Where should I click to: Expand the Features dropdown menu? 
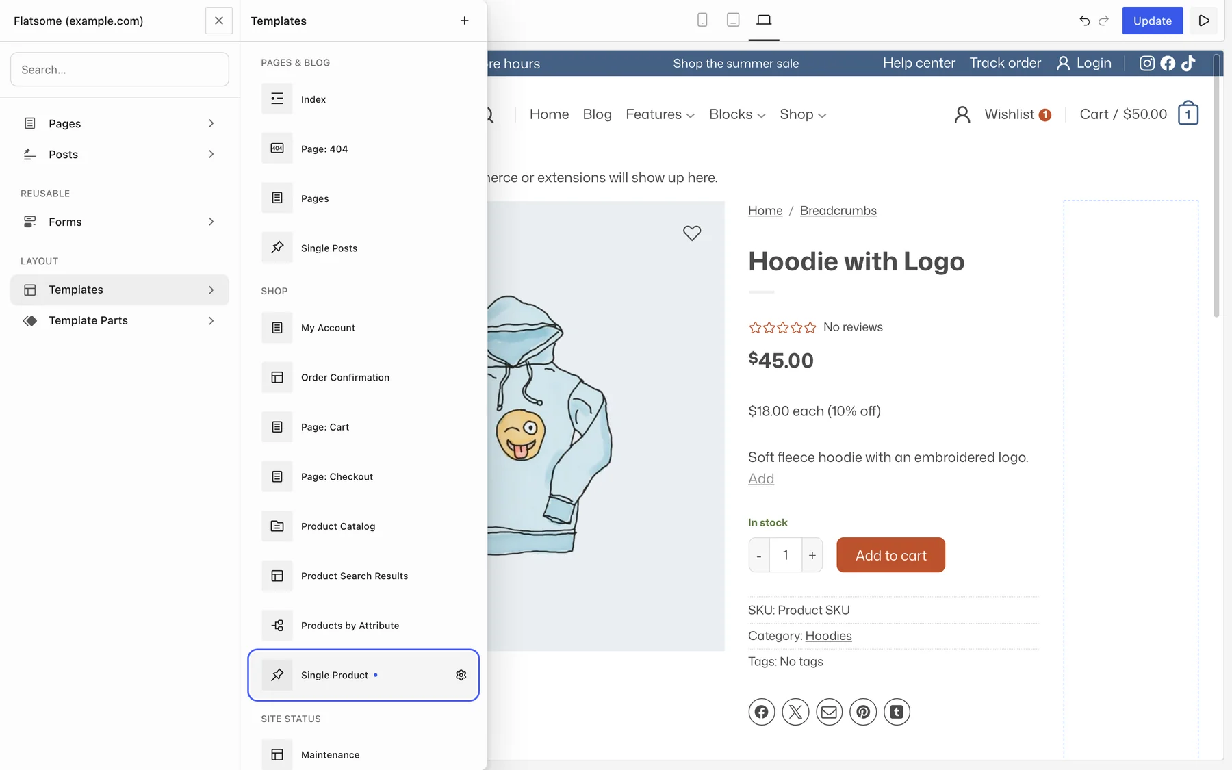coord(660,114)
